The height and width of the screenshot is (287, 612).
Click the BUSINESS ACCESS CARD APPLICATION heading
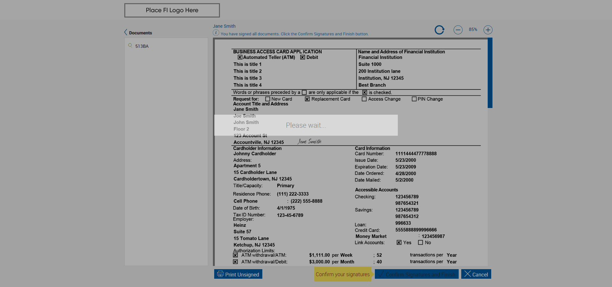277,52
